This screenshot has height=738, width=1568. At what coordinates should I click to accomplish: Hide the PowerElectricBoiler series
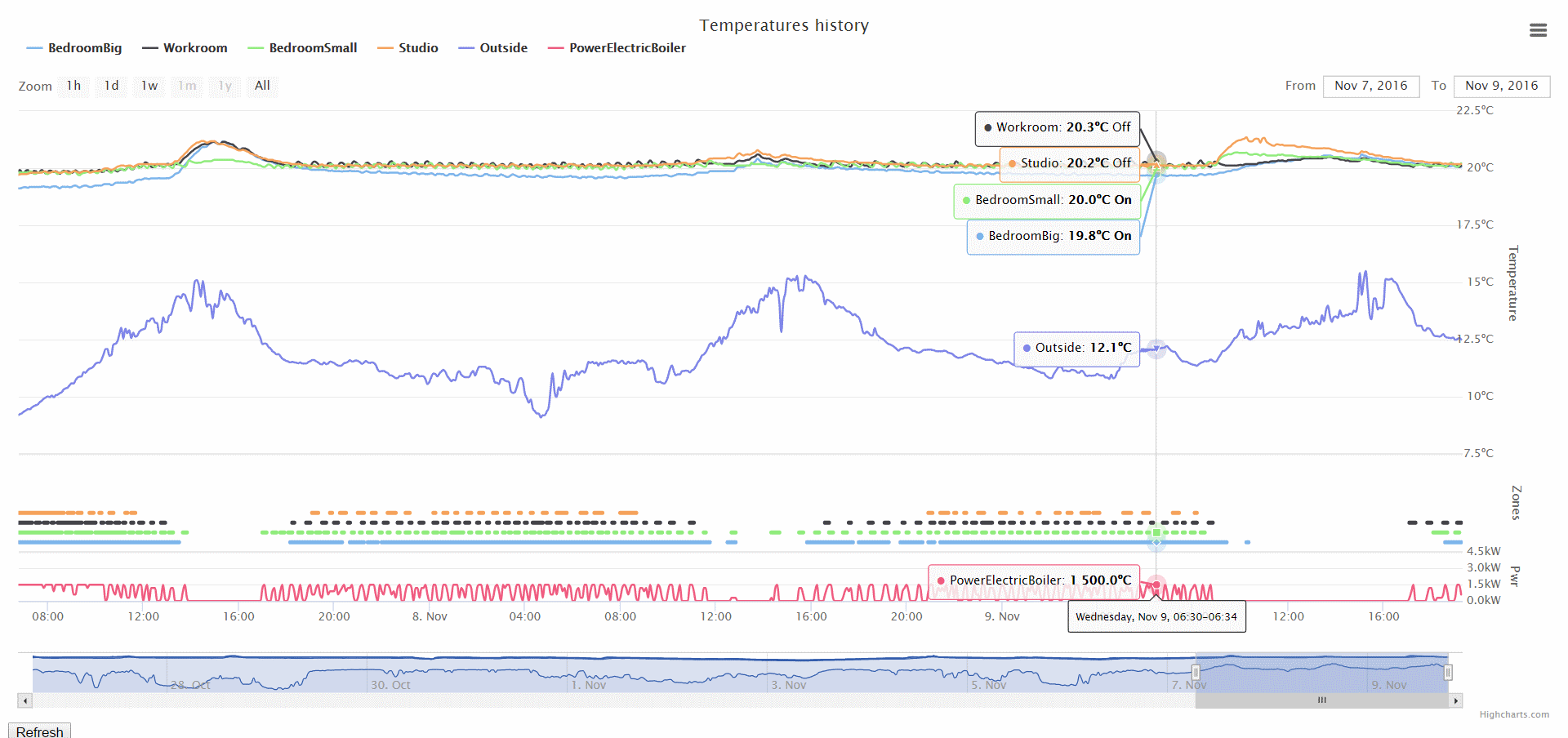pyautogui.click(x=617, y=48)
